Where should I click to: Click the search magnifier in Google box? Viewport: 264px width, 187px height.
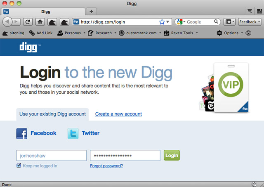[x=216, y=21]
